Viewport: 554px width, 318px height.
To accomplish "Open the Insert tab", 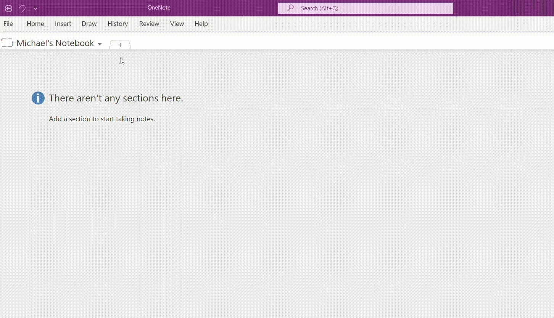I will 63,24.
